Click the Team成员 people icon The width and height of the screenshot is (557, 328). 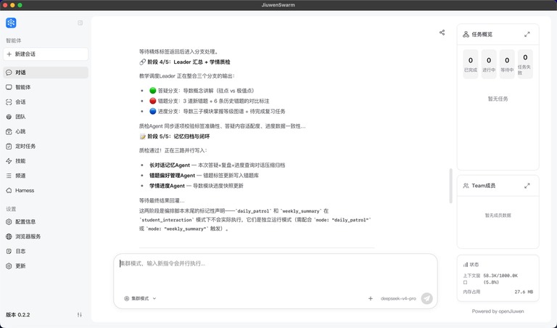tap(466, 186)
